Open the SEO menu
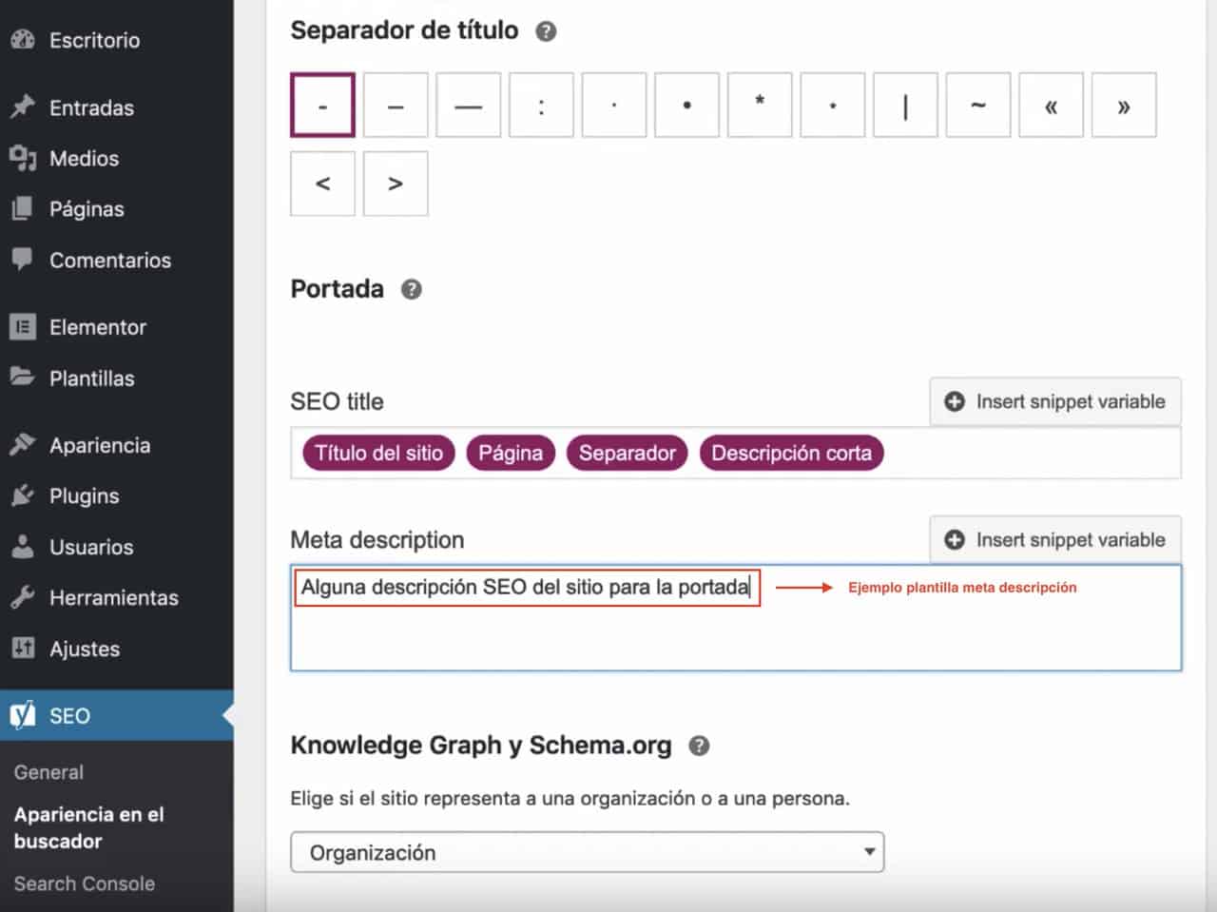Image resolution: width=1217 pixels, height=912 pixels. coord(117,715)
